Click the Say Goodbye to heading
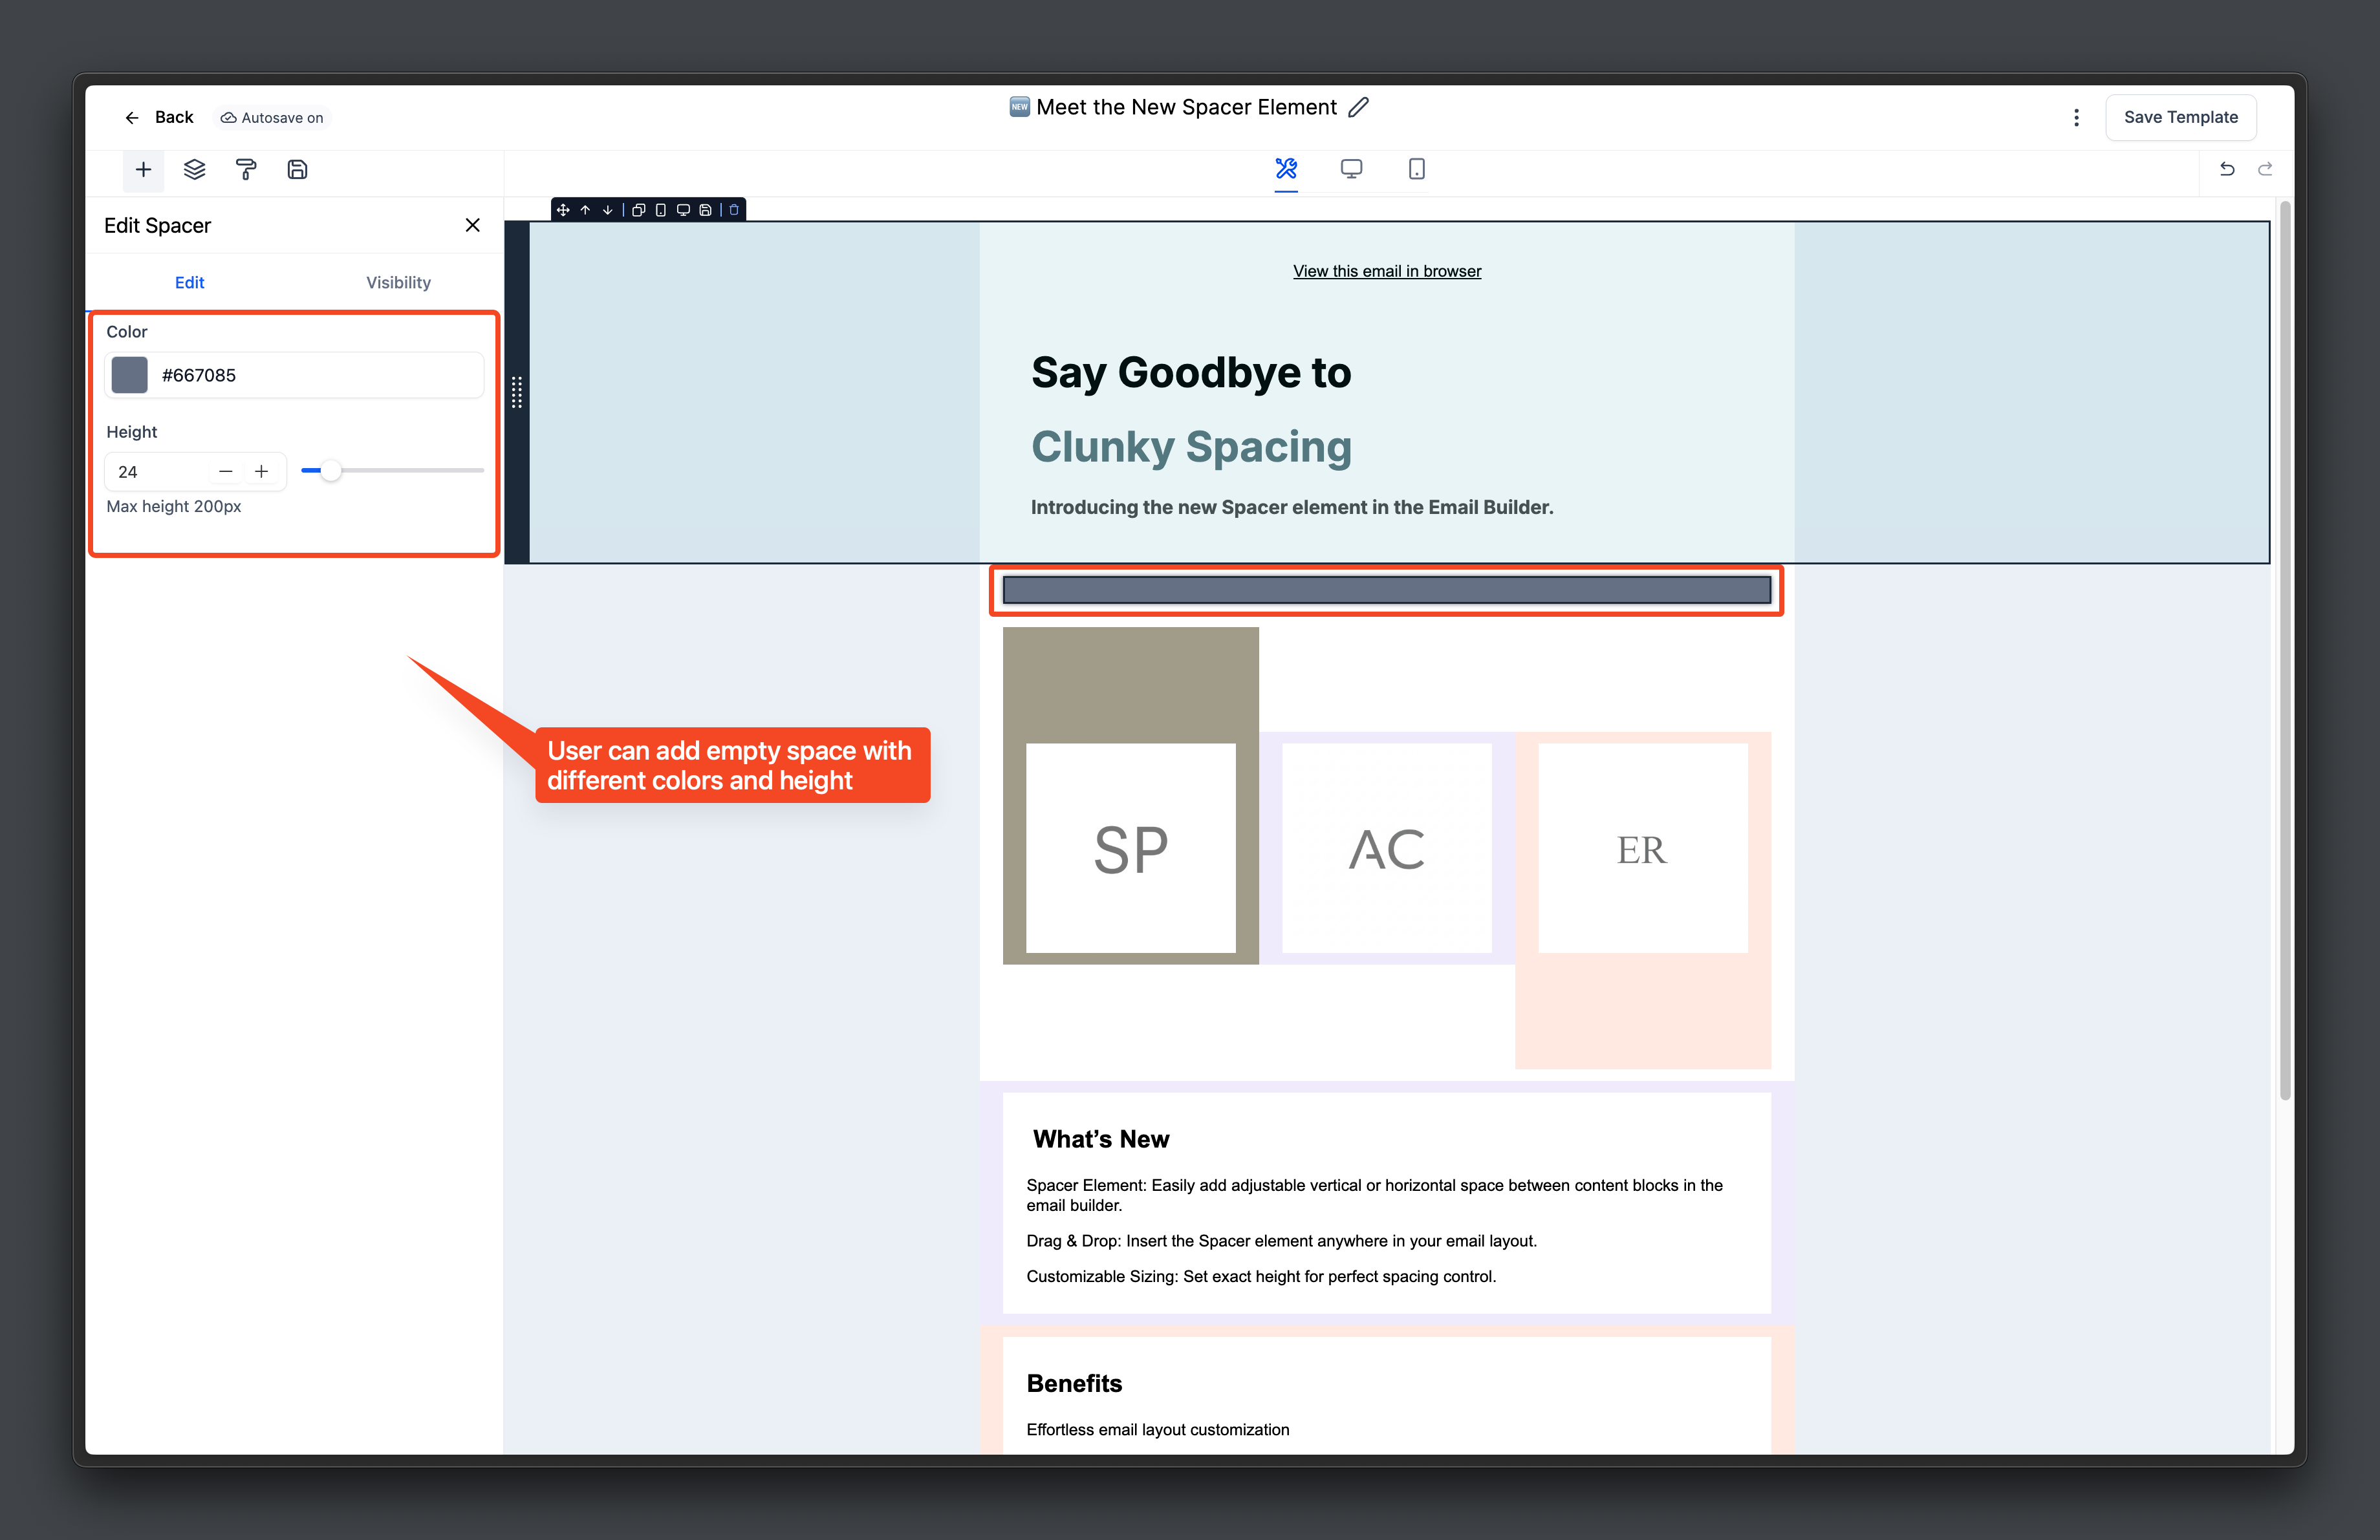This screenshot has height=1540, width=2380. pos(1190,373)
